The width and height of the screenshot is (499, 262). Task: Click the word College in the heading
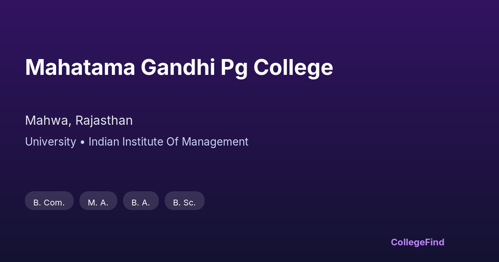click(293, 67)
